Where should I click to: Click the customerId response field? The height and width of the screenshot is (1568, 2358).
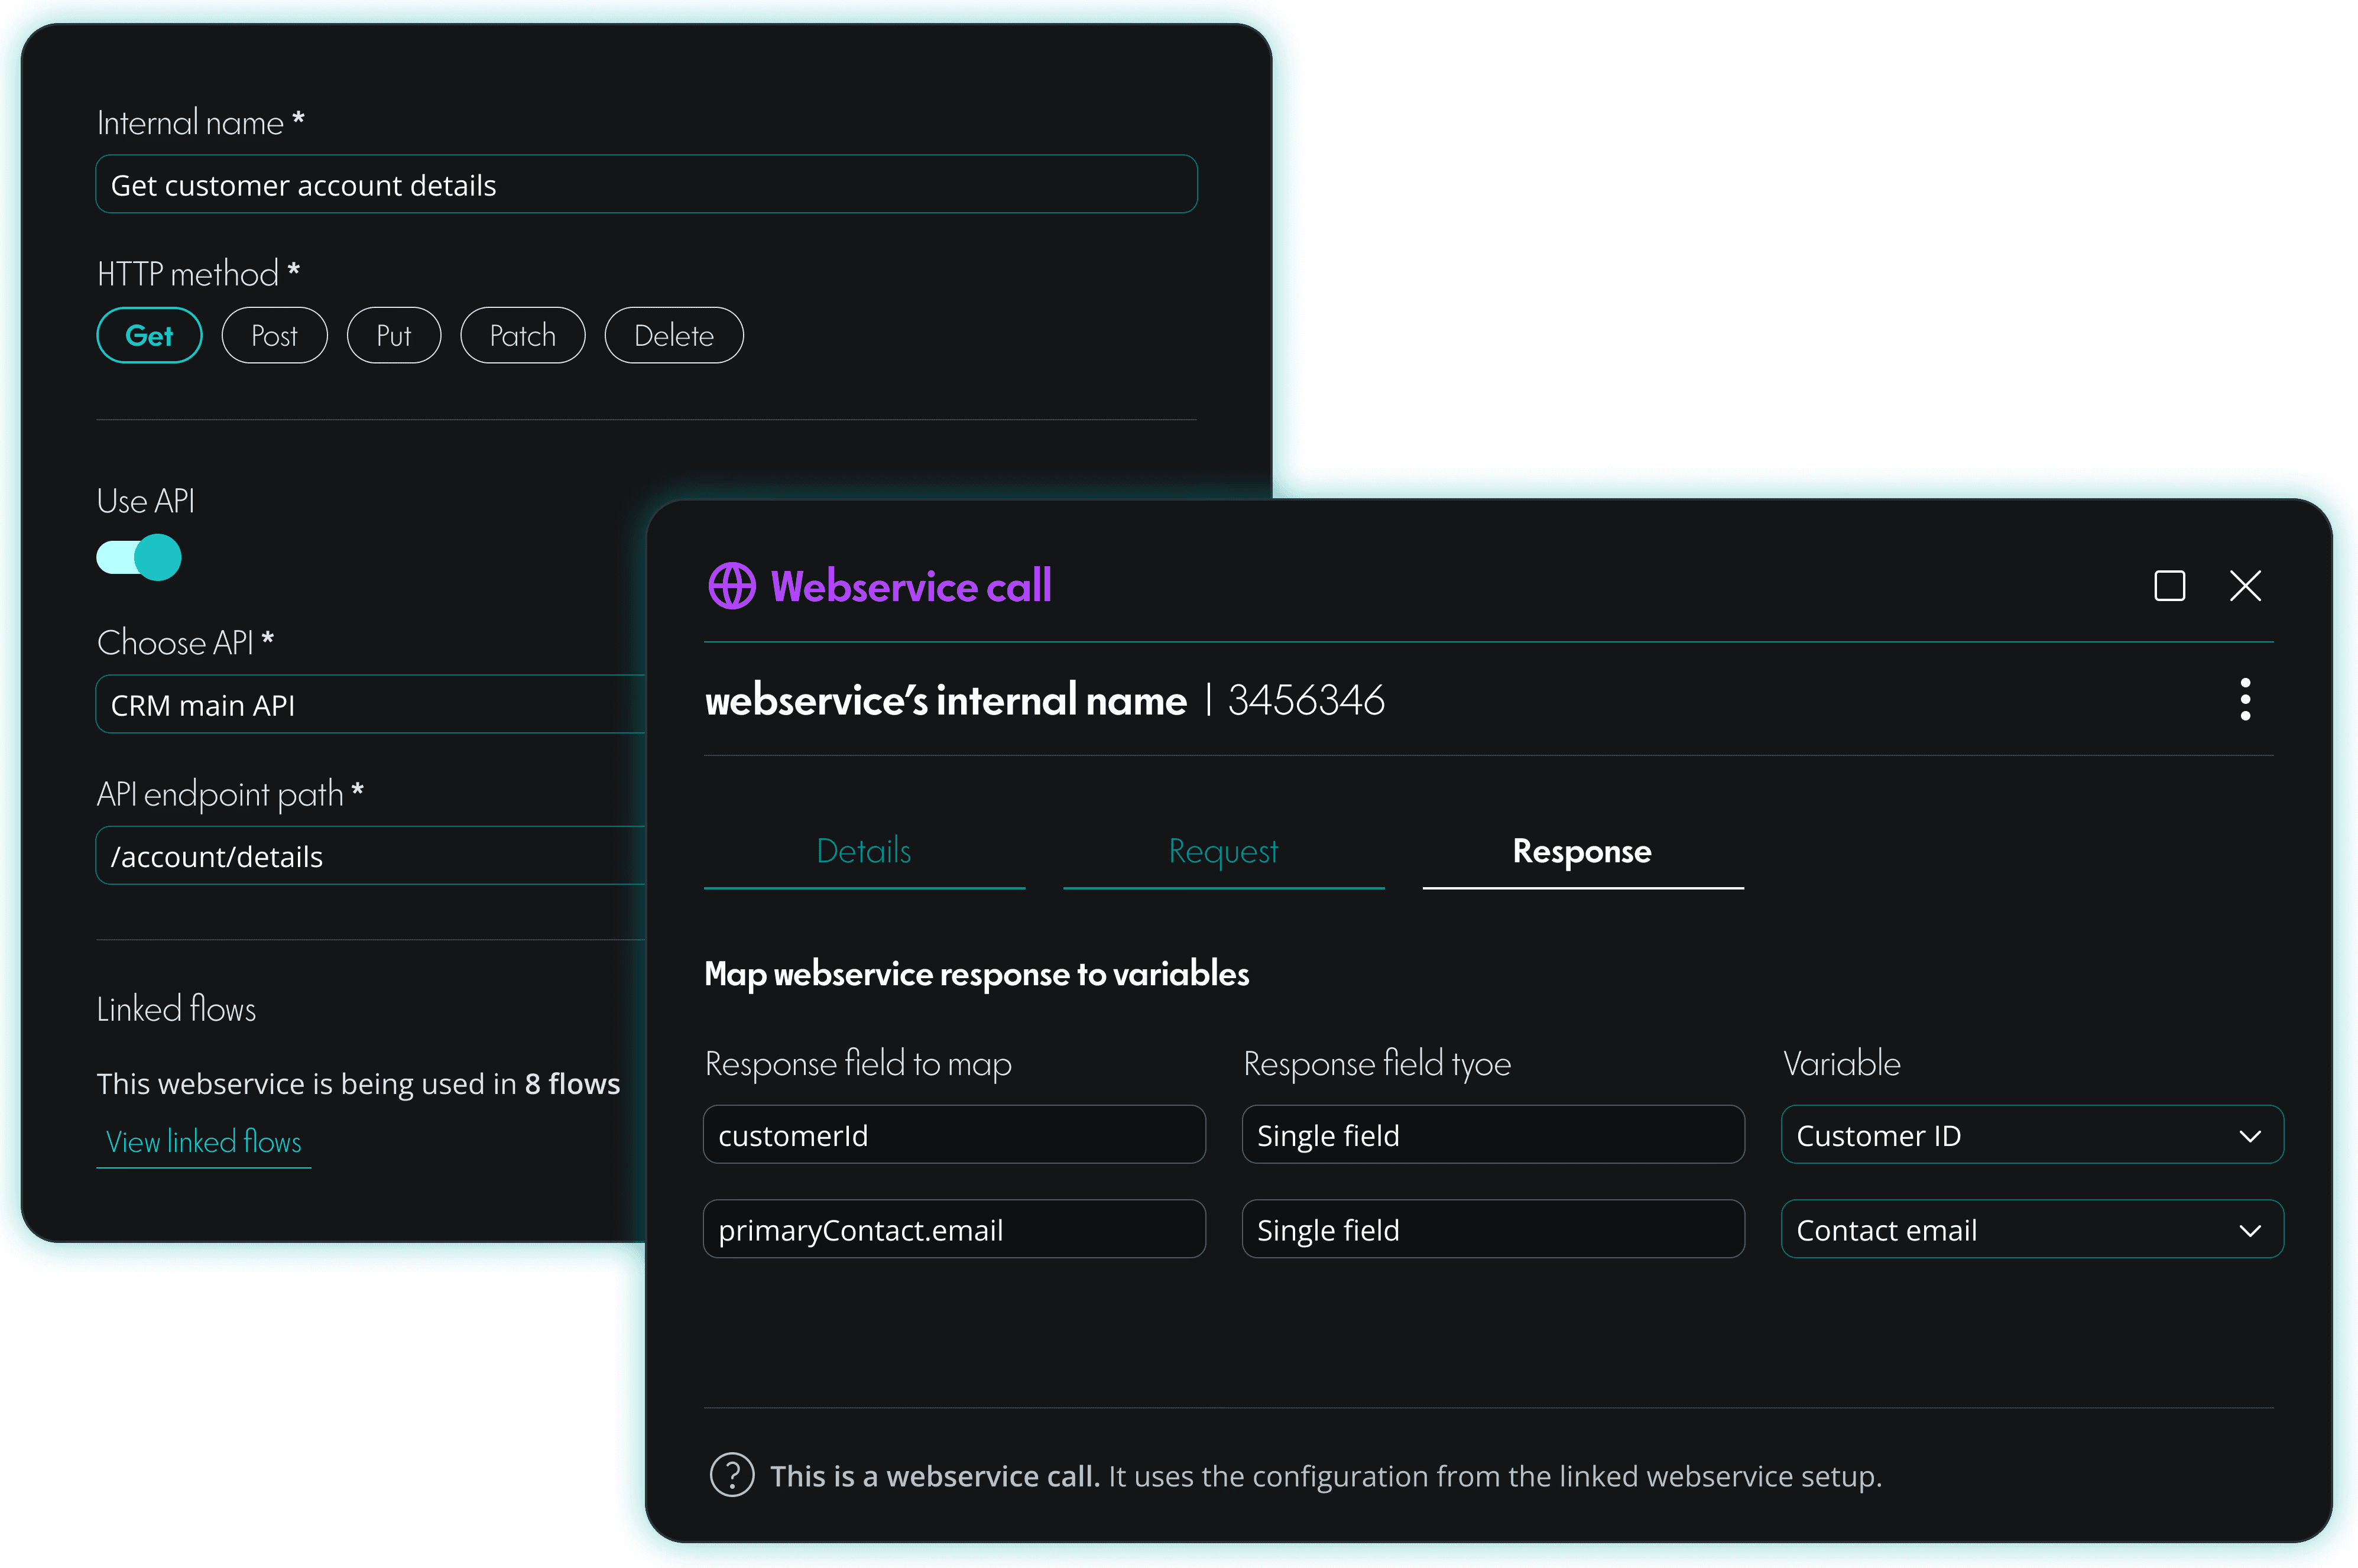(x=954, y=1135)
